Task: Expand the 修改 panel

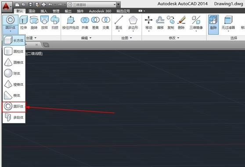Action: (x=174, y=38)
